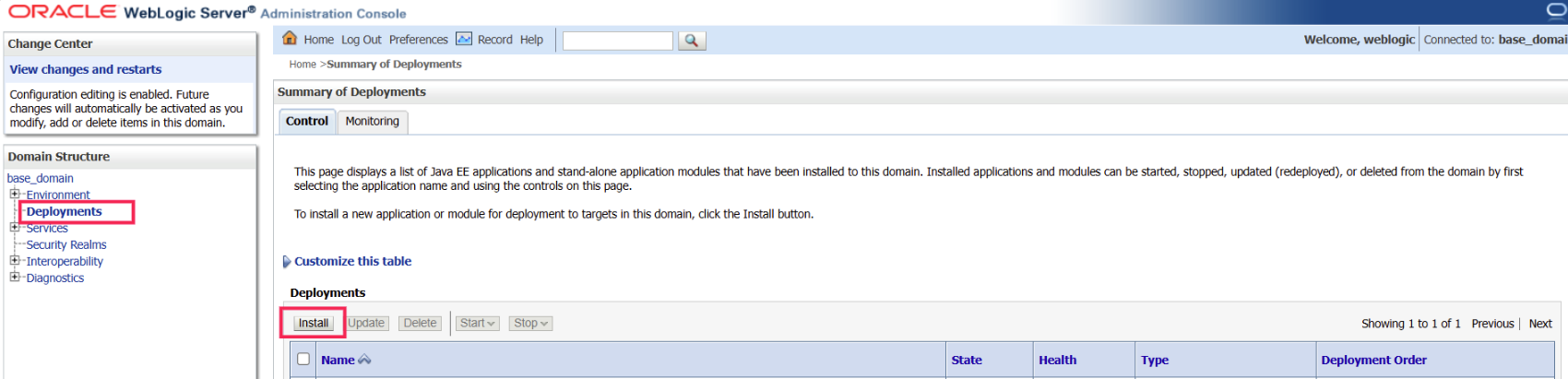Screen dimensions: 1568x379
Task: Click the Change Center panel header
Action: (x=130, y=43)
